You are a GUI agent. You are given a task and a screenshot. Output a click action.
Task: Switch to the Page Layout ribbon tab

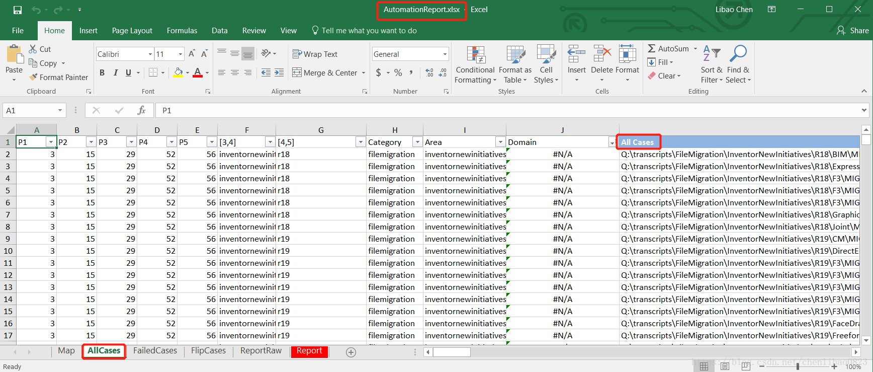[x=132, y=31]
